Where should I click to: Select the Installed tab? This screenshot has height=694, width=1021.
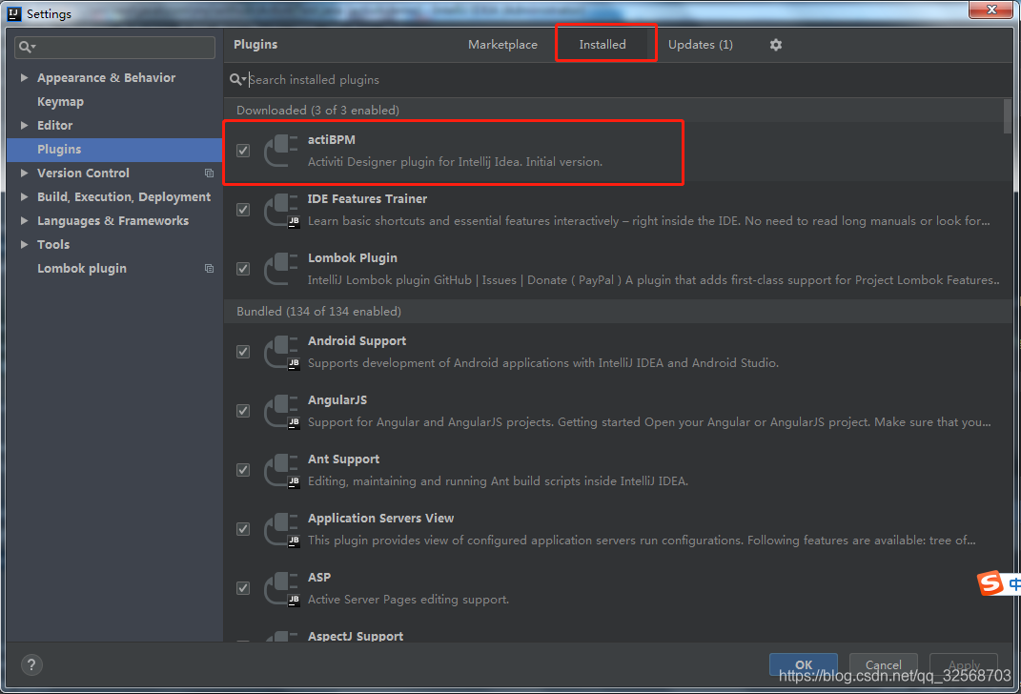tap(602, 45)
